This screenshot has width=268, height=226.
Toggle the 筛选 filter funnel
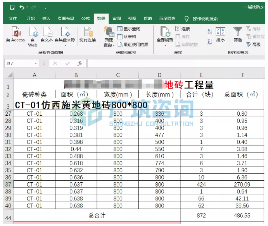[238, 34]
